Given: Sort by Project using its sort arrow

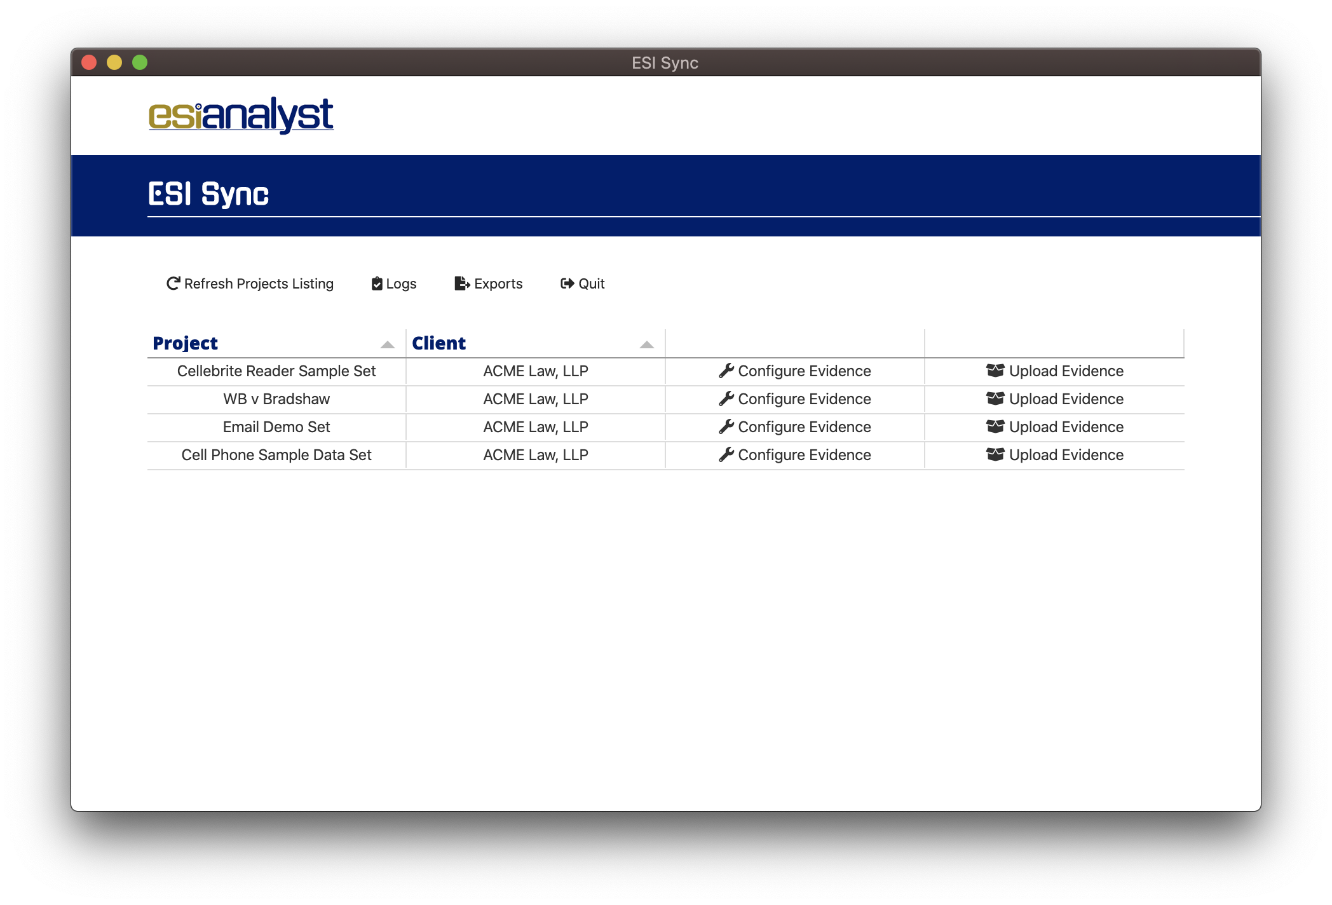Looking at the screenshot, I should pos(388,344).
